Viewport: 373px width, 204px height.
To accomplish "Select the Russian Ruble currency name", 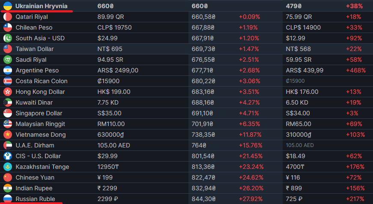I will click(35, 199).
